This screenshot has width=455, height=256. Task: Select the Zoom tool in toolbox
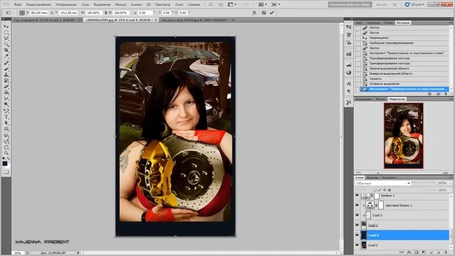[6, 153]
